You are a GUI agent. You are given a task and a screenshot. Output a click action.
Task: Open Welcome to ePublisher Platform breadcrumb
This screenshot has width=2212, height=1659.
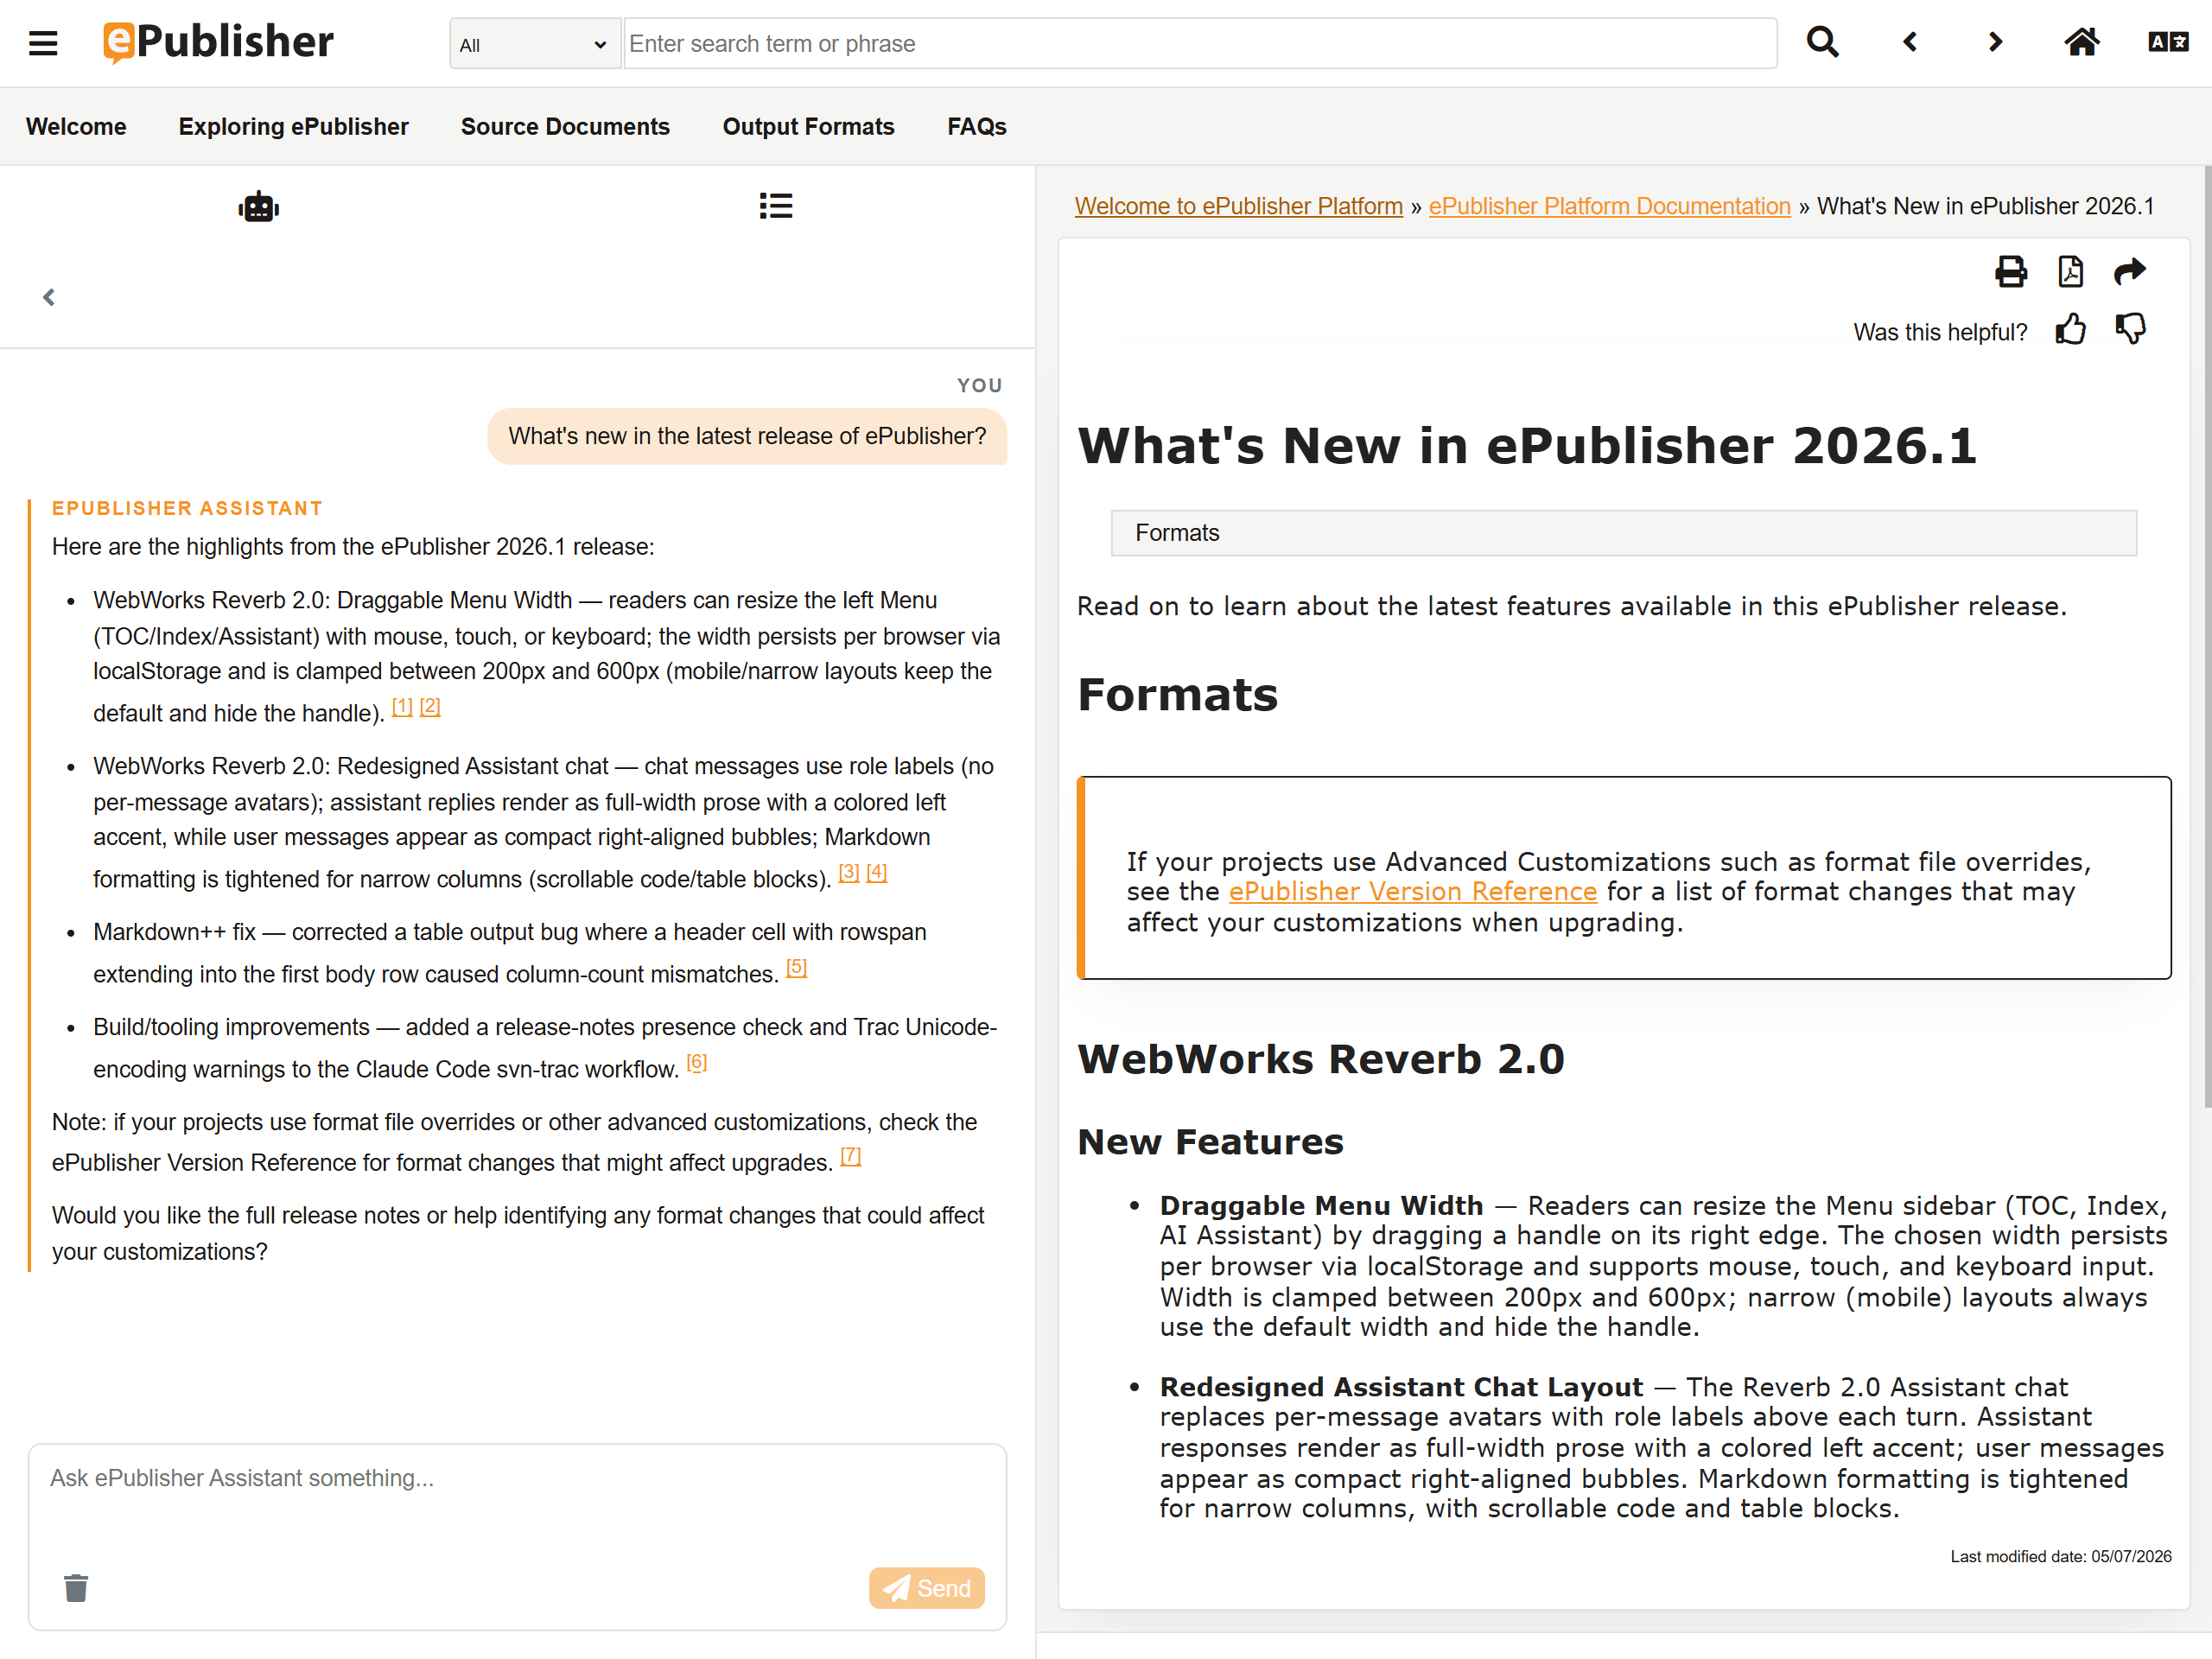[1238, 206]
